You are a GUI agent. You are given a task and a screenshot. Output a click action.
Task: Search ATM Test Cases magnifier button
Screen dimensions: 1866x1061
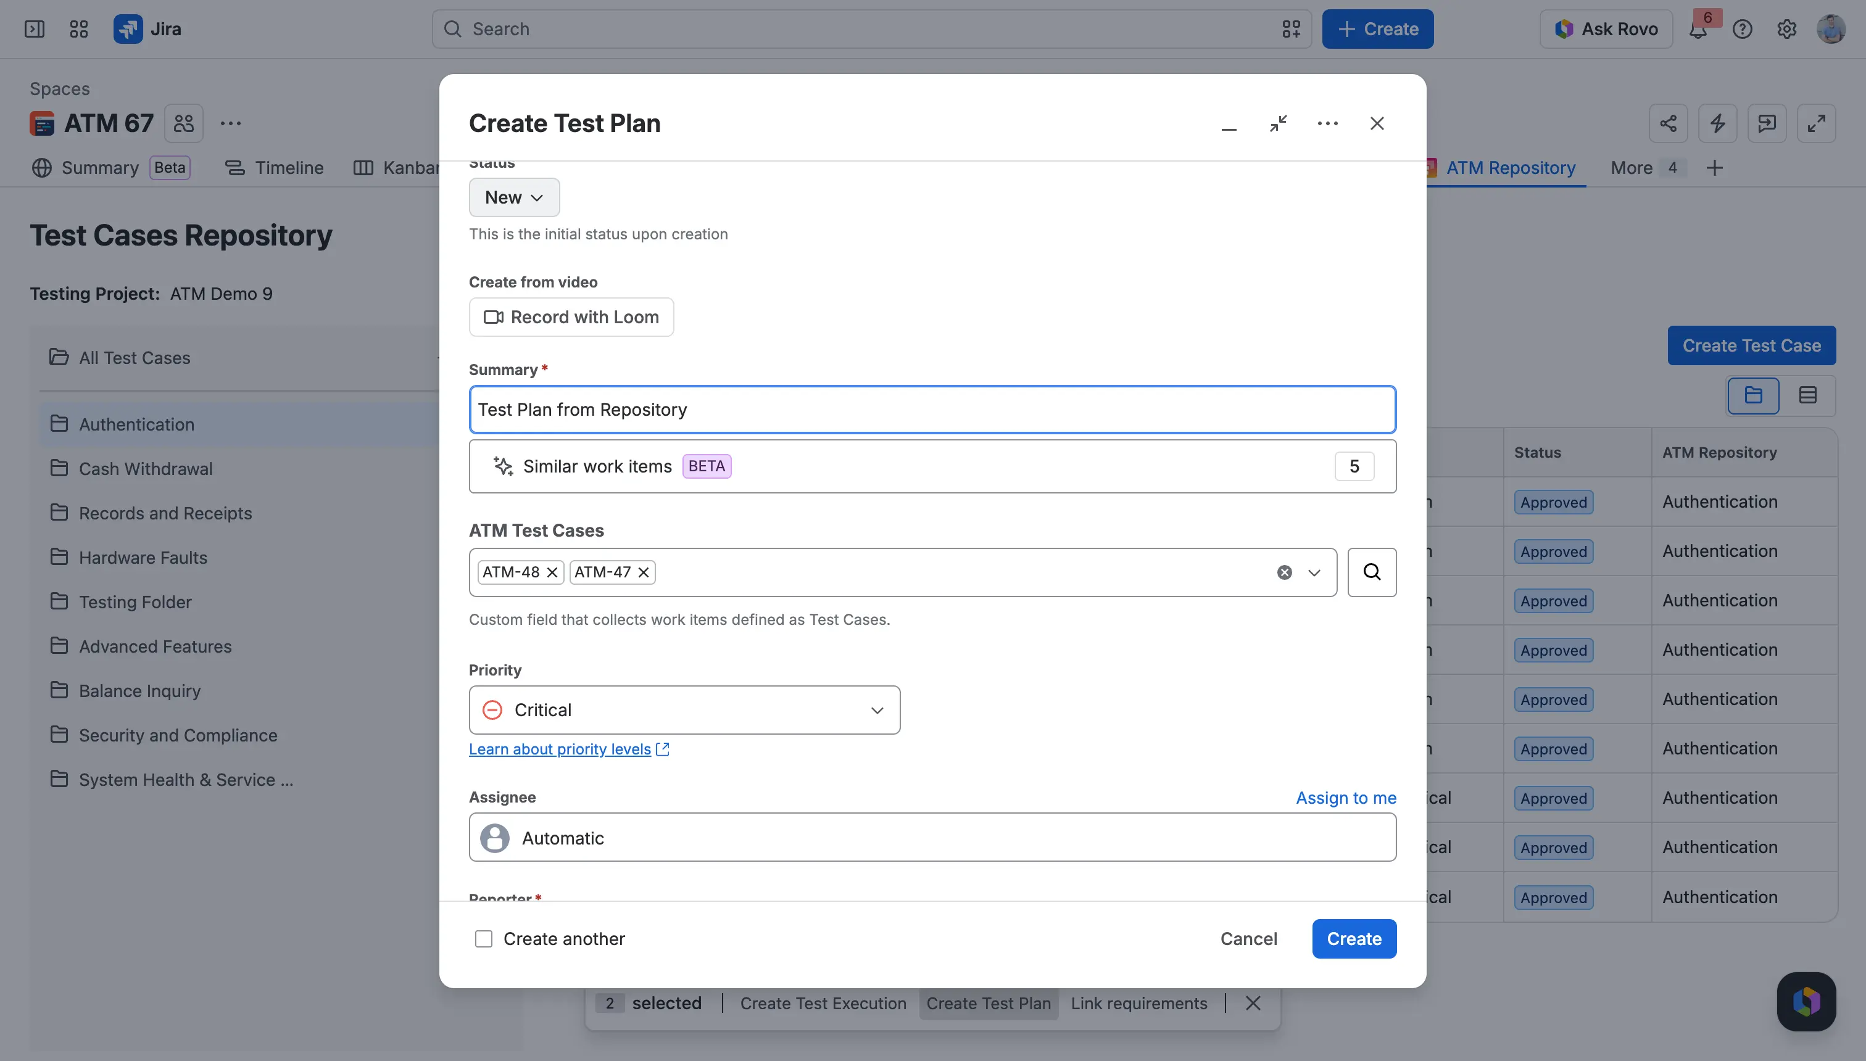1372,572
